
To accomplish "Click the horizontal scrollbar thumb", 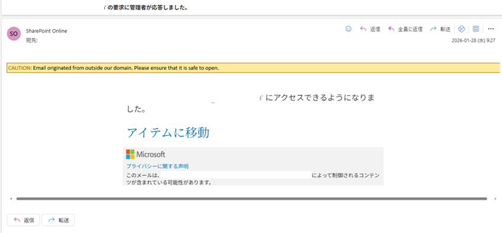I will [252, 199].
